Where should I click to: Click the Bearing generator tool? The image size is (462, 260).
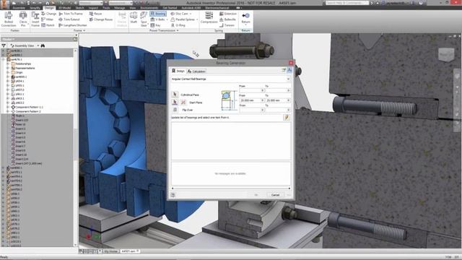click(158, 14)
